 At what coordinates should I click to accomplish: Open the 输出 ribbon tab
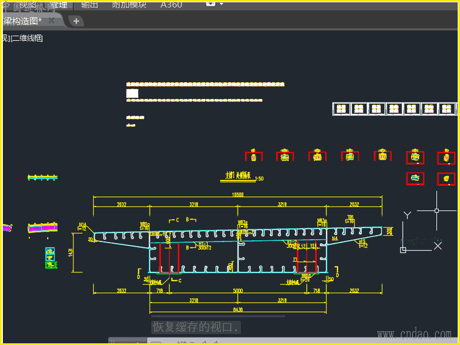[90, 5]
